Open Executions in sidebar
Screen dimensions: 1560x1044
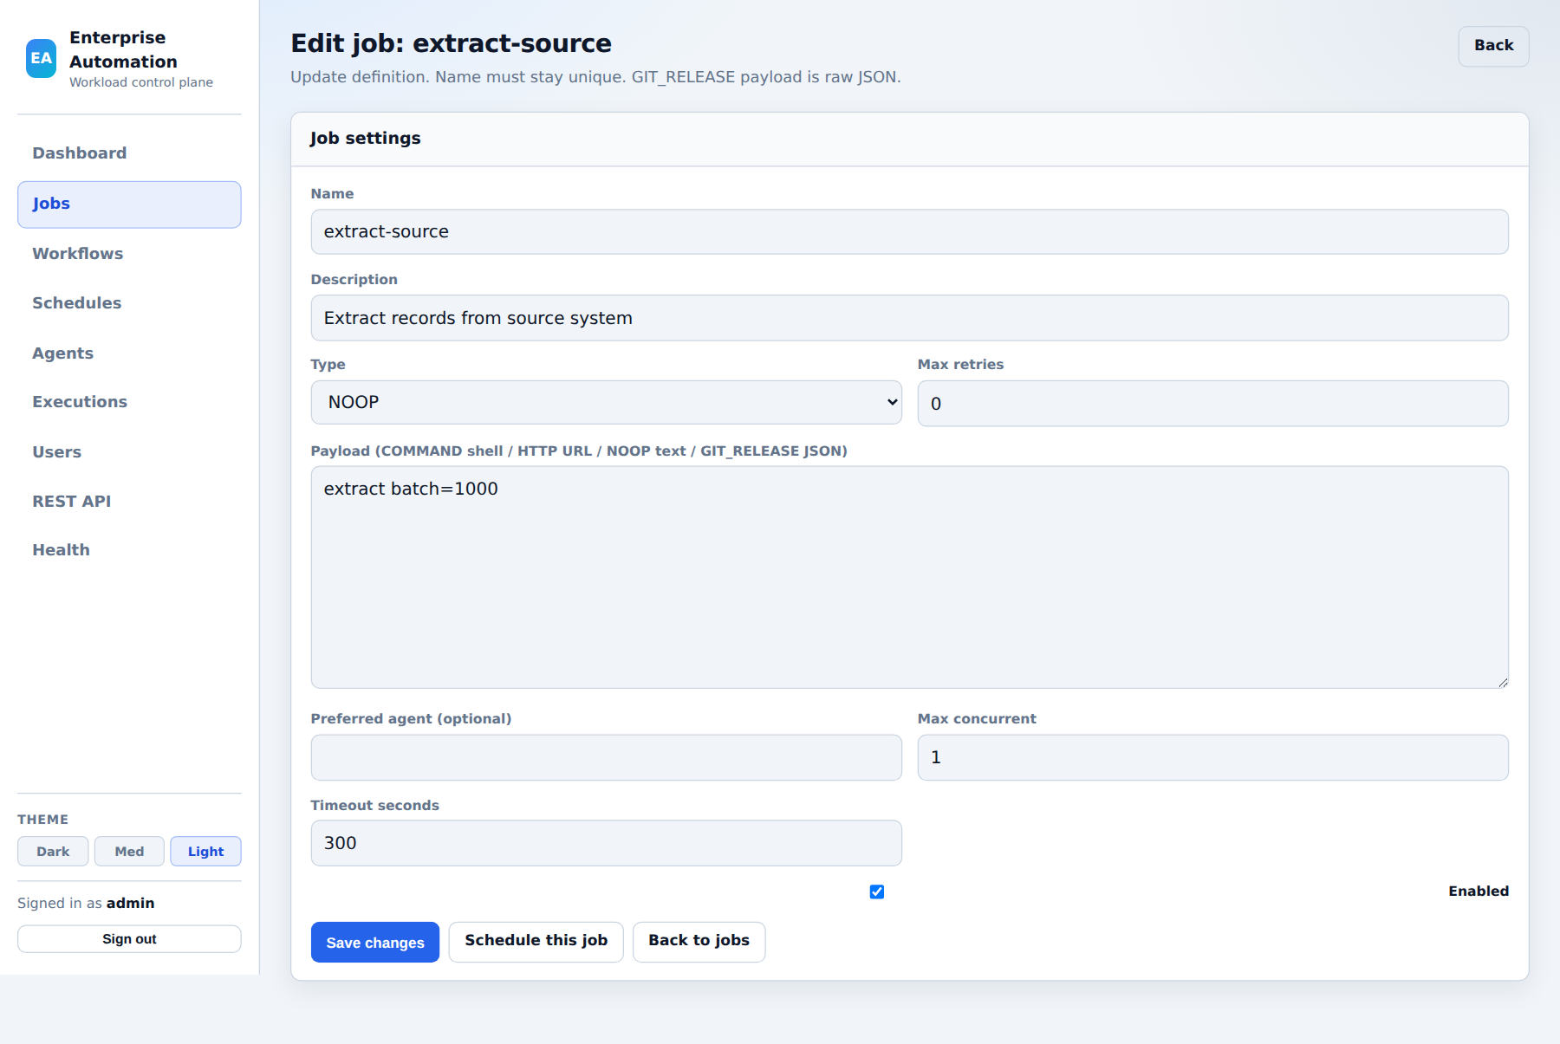click(x=129, y=402)
